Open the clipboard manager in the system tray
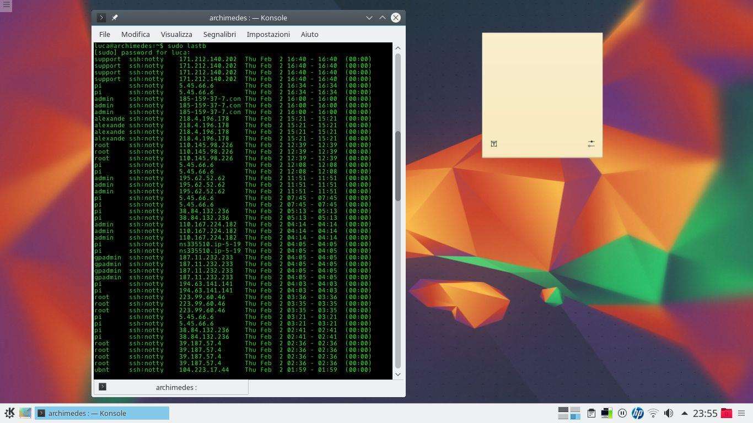The image size is (753, 423). pyautogui.click(x=591, y=413)
